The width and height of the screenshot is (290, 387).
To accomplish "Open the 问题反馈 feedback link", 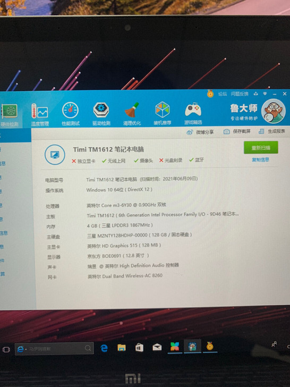I will tap(240, 94).
